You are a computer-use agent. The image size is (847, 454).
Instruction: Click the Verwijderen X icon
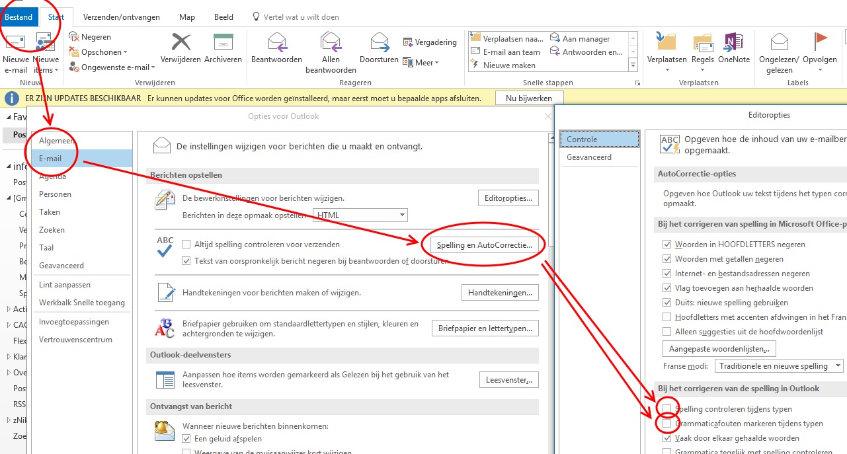click(x=181, y=42)
